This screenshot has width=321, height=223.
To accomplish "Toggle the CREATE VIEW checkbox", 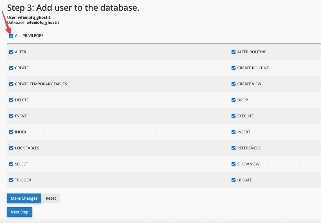I will click(234, 84).
